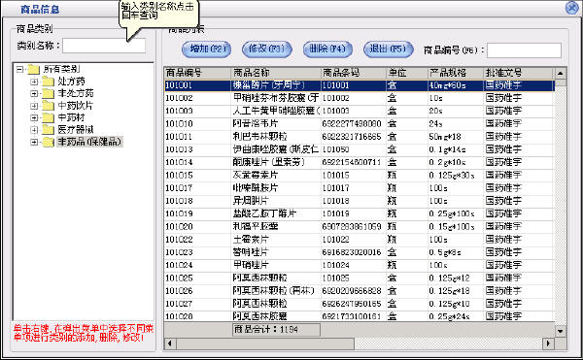Click the horizontal scrollbar right arrow
Screen dimensions: 583x360
coord(548,344)
